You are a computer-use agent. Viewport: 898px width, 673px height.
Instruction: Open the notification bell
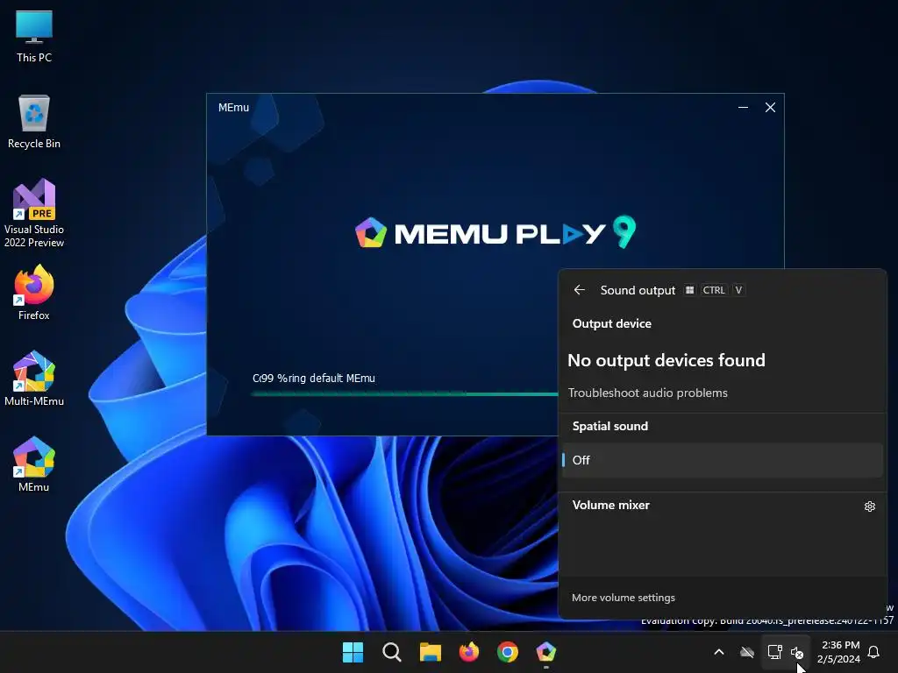pyautogui.click(x=874, y=652)
